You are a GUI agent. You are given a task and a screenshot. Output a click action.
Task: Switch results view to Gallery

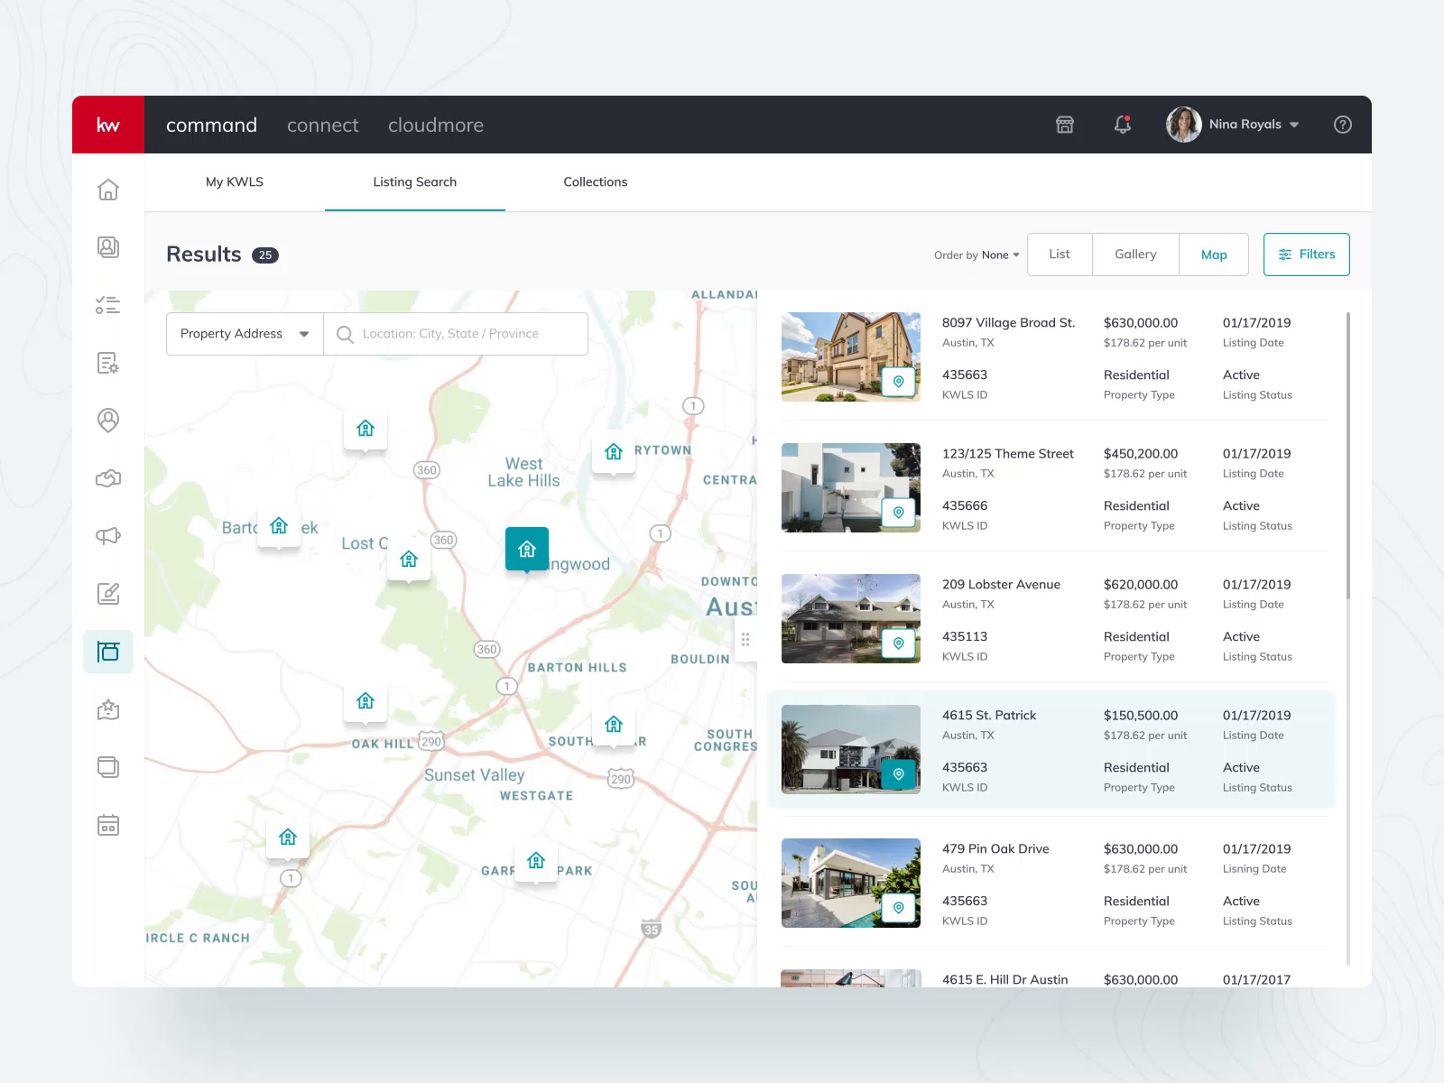click(1134, 254)
